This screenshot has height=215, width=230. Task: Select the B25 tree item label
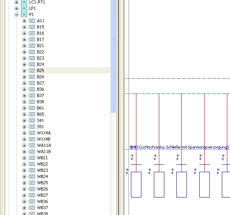[x=40, y=70]
